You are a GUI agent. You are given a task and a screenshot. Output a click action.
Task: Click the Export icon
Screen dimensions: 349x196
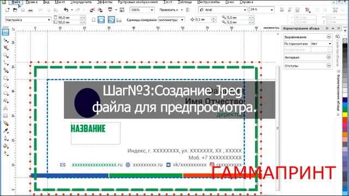(x=100, y=10)
